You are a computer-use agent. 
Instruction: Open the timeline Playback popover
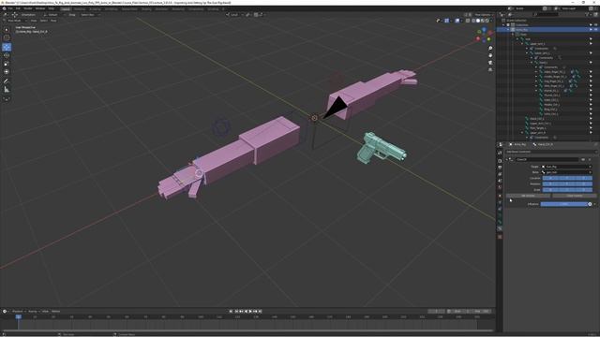[18, 312]
